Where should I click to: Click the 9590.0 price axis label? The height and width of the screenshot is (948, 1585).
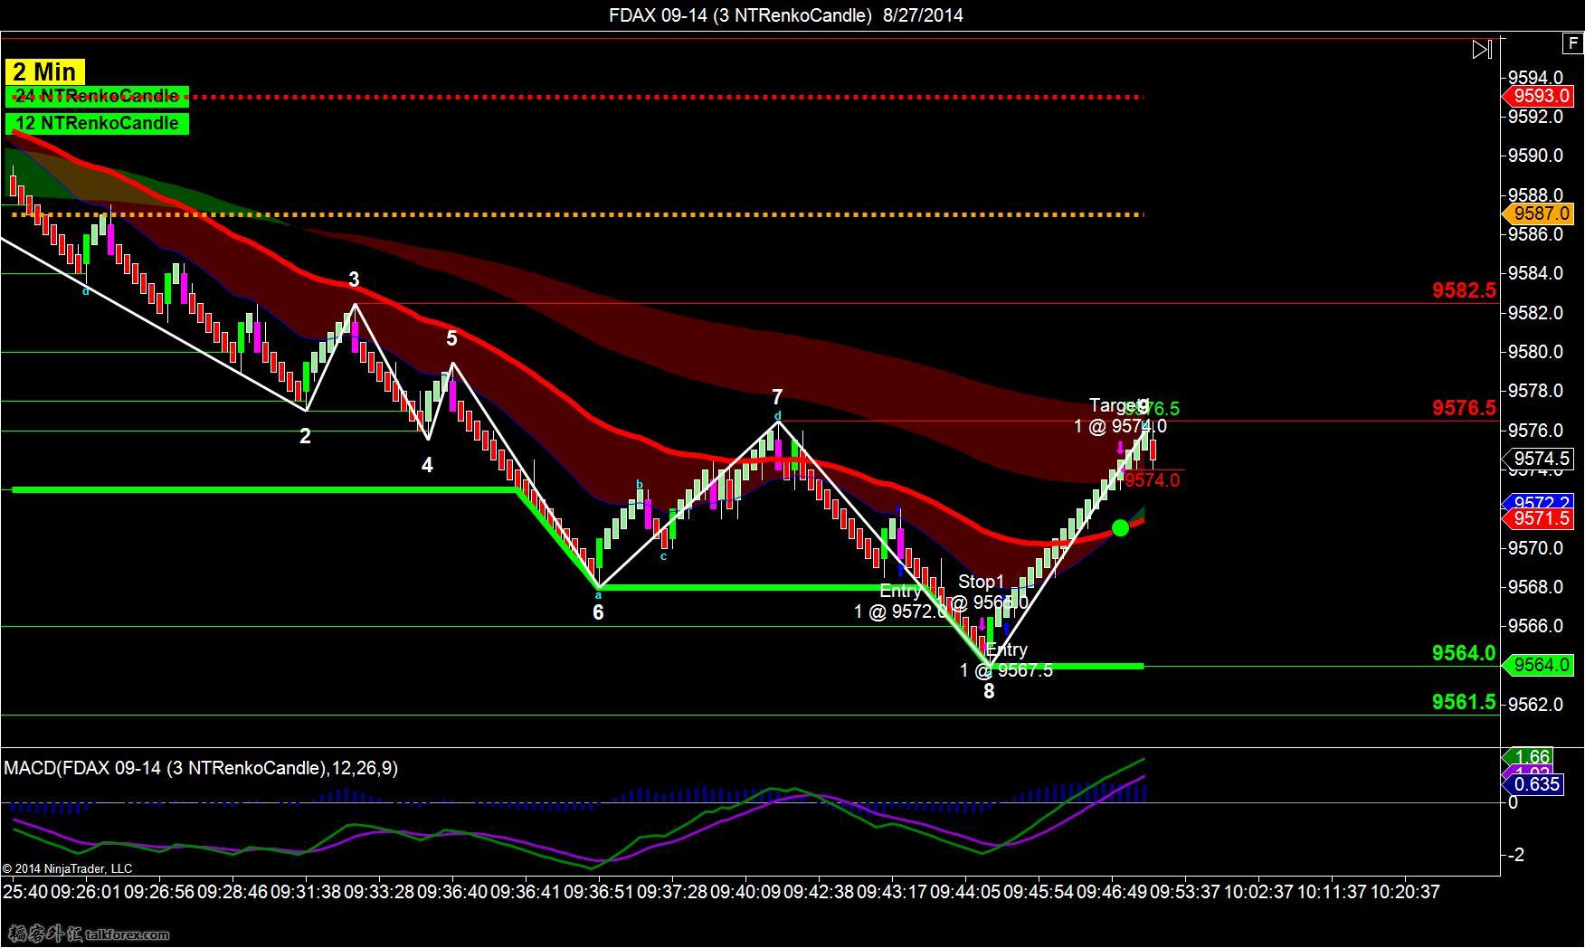click(1535, 156)
